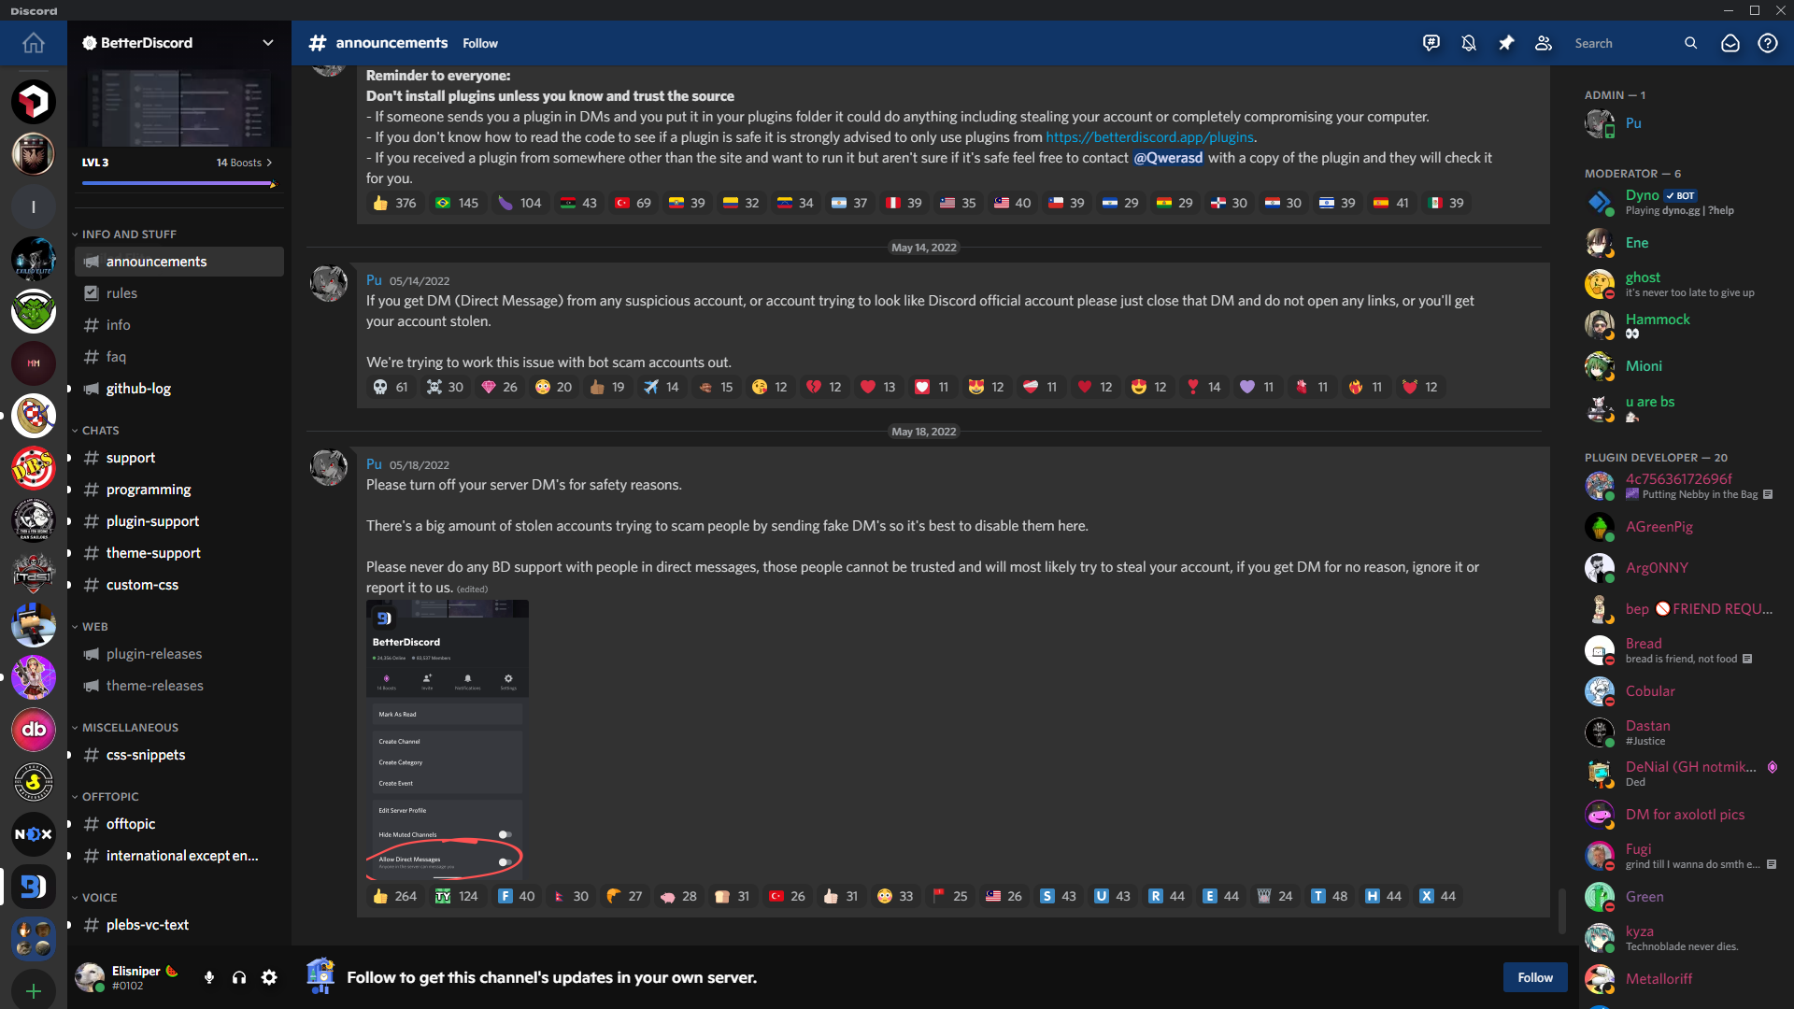Open the Threads icon in header
1794x1009 pixels.
tap(1431, 43)
